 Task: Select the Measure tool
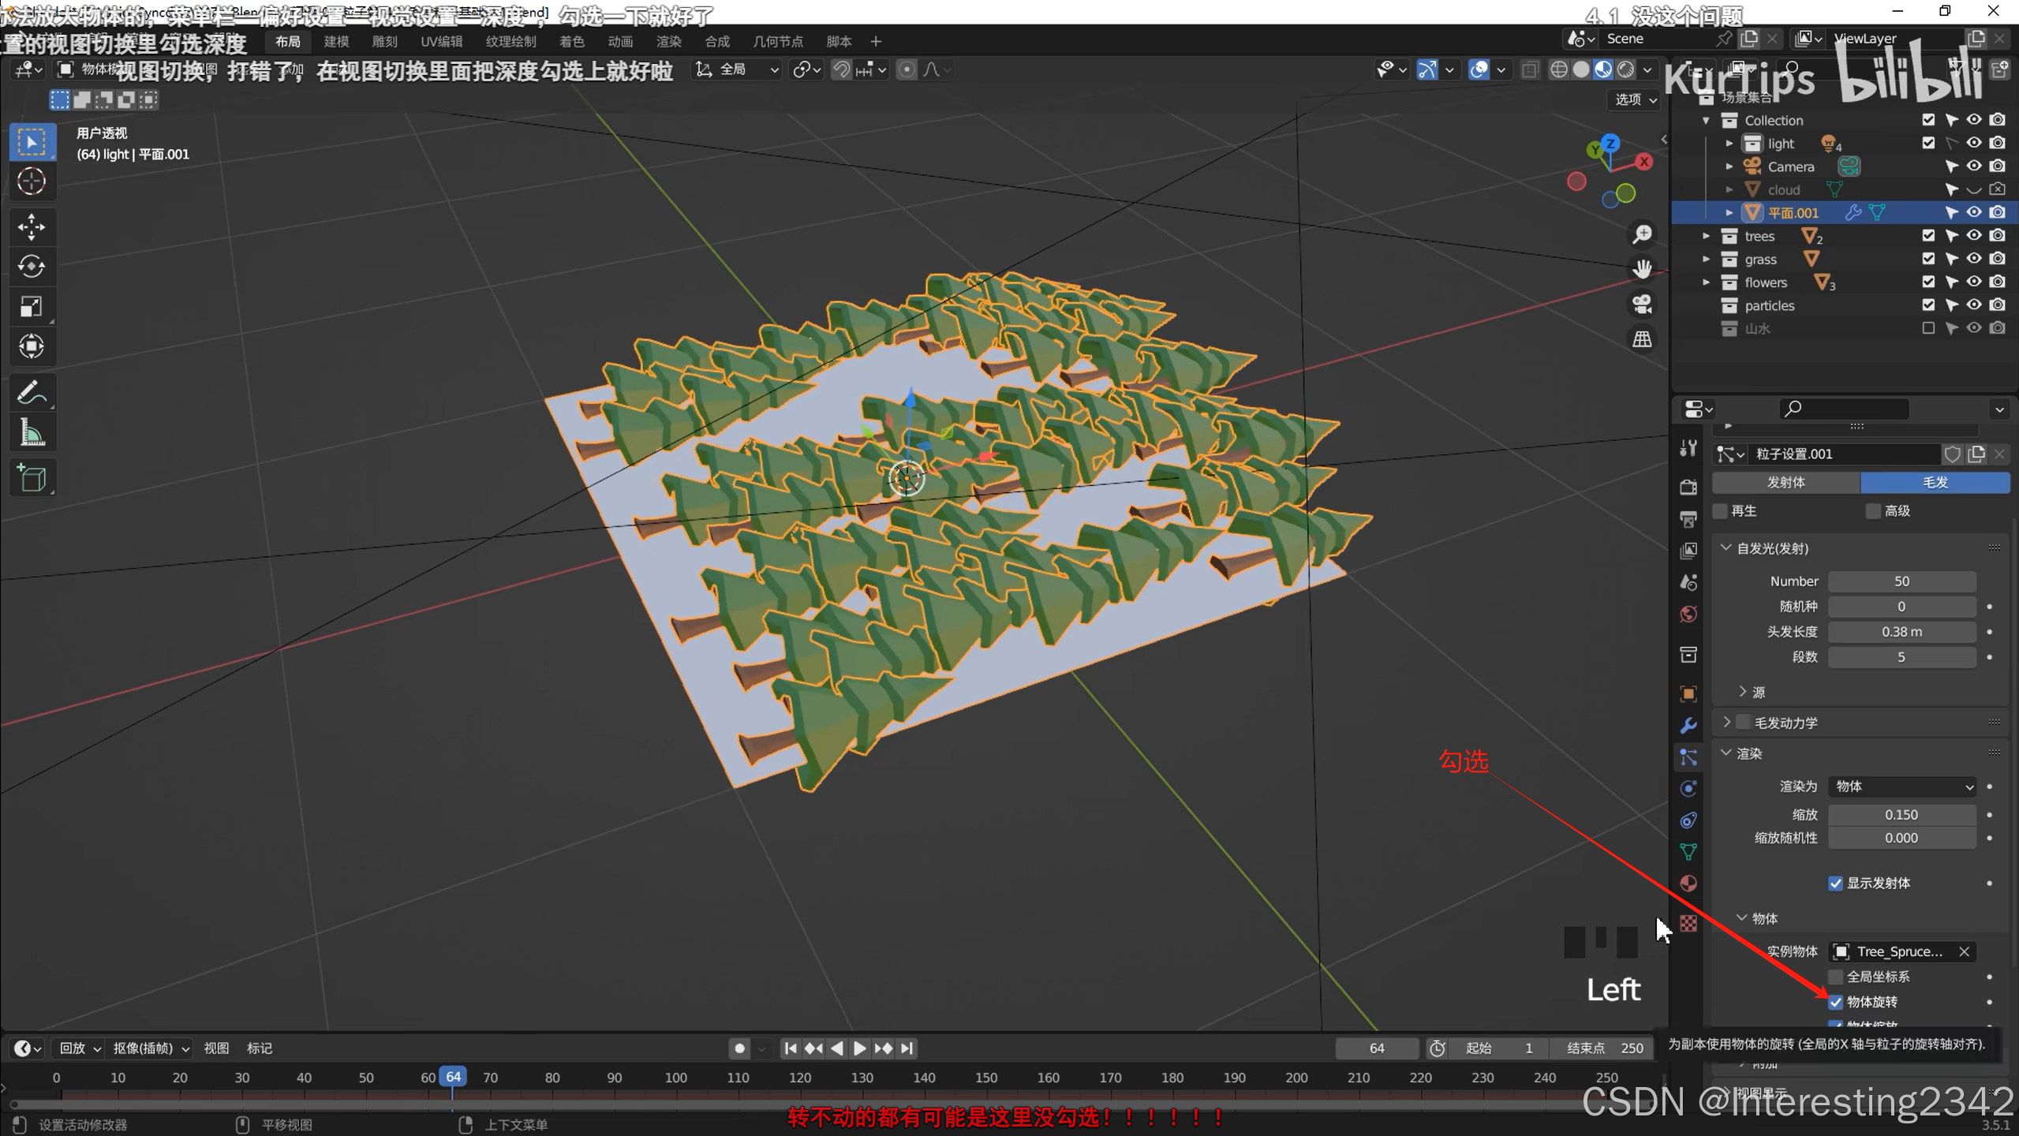point(32,433)
